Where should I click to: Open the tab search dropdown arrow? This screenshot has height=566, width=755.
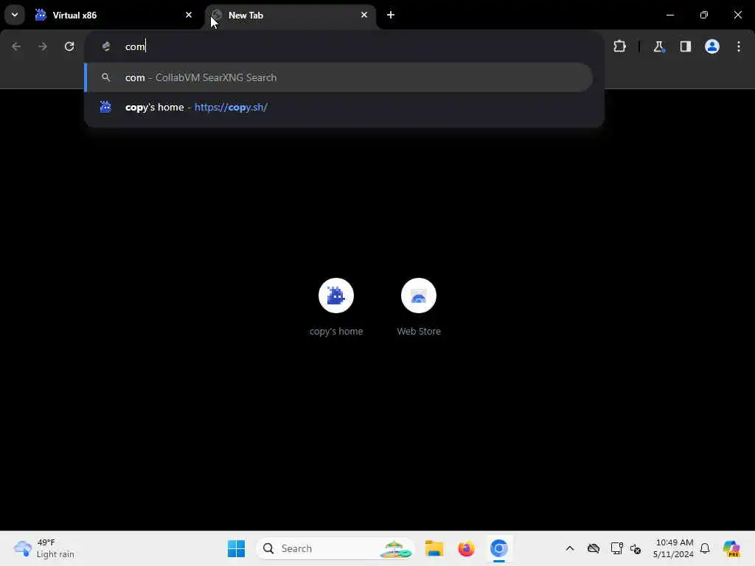coord(15,15)
